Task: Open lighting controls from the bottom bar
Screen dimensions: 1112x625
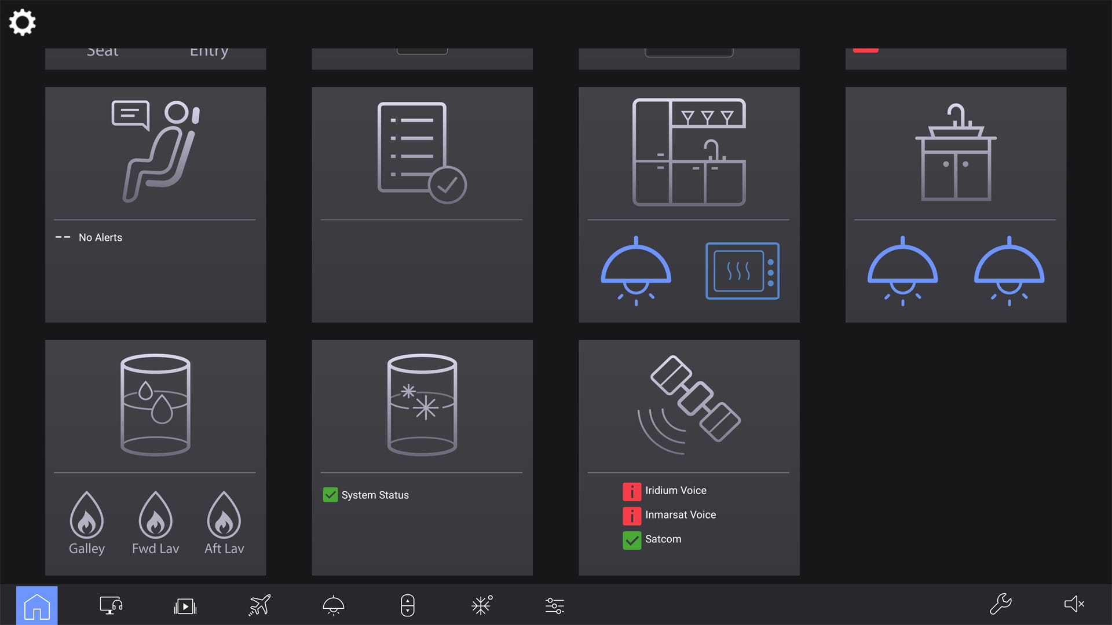Action: point(333,605)
